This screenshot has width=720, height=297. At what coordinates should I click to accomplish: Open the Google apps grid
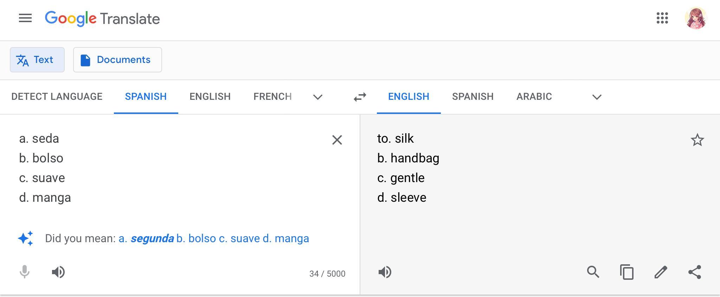click(x=662, y=18)
